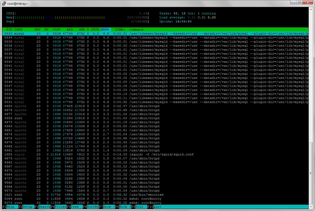Image resolution: width=315 pixels, height=211 pixels.
Task: Sort by the MEM% column header
Action: coord(105,29)
